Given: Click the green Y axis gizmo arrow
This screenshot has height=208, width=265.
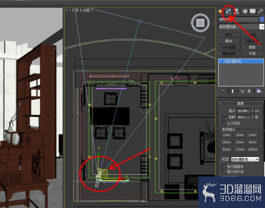Looking at the screenshot, I should tap(99, 155).
